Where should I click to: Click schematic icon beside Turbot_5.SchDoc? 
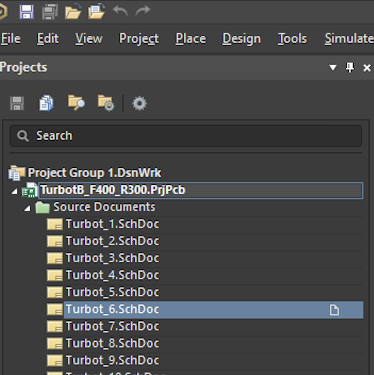[x=55, y=292]
